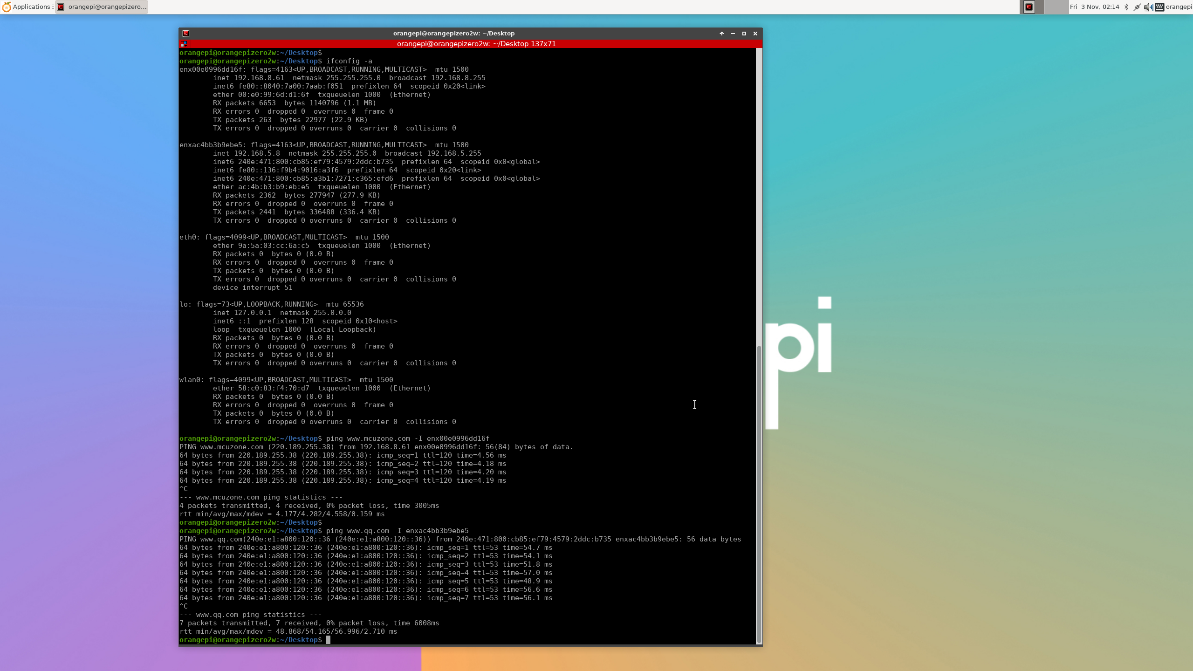Click the 'device interrupt 51' line
This screenshot has height=671, width=1193.
pyautogui.click(x=253, y=288)
